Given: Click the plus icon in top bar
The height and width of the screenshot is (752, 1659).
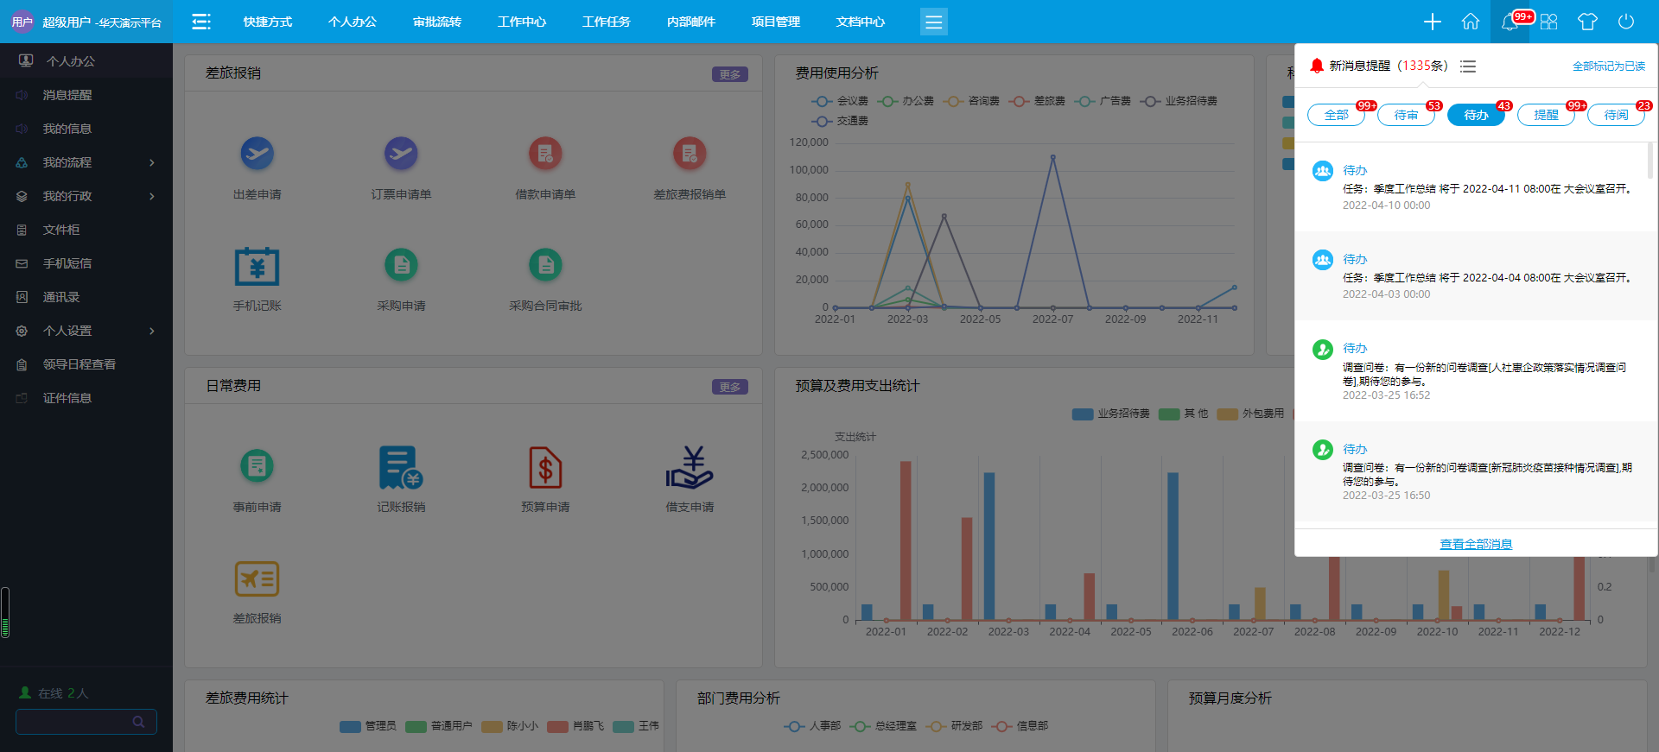Looking at the screenshot, I should click(1432, 22).
